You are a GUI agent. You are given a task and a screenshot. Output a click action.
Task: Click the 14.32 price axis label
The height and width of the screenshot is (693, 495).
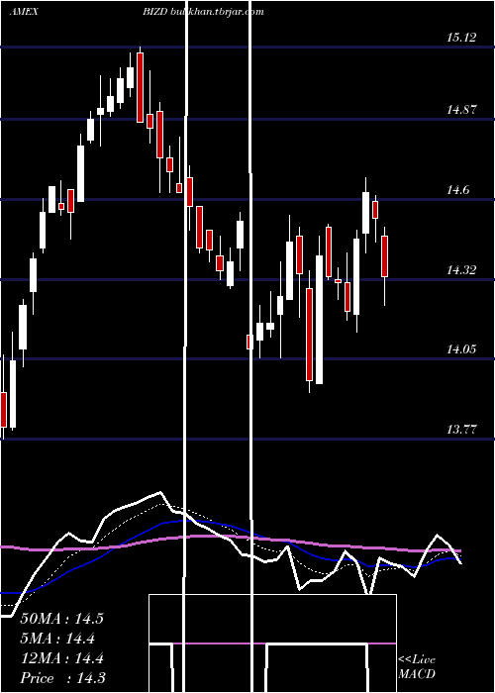[x=461, y=269]
